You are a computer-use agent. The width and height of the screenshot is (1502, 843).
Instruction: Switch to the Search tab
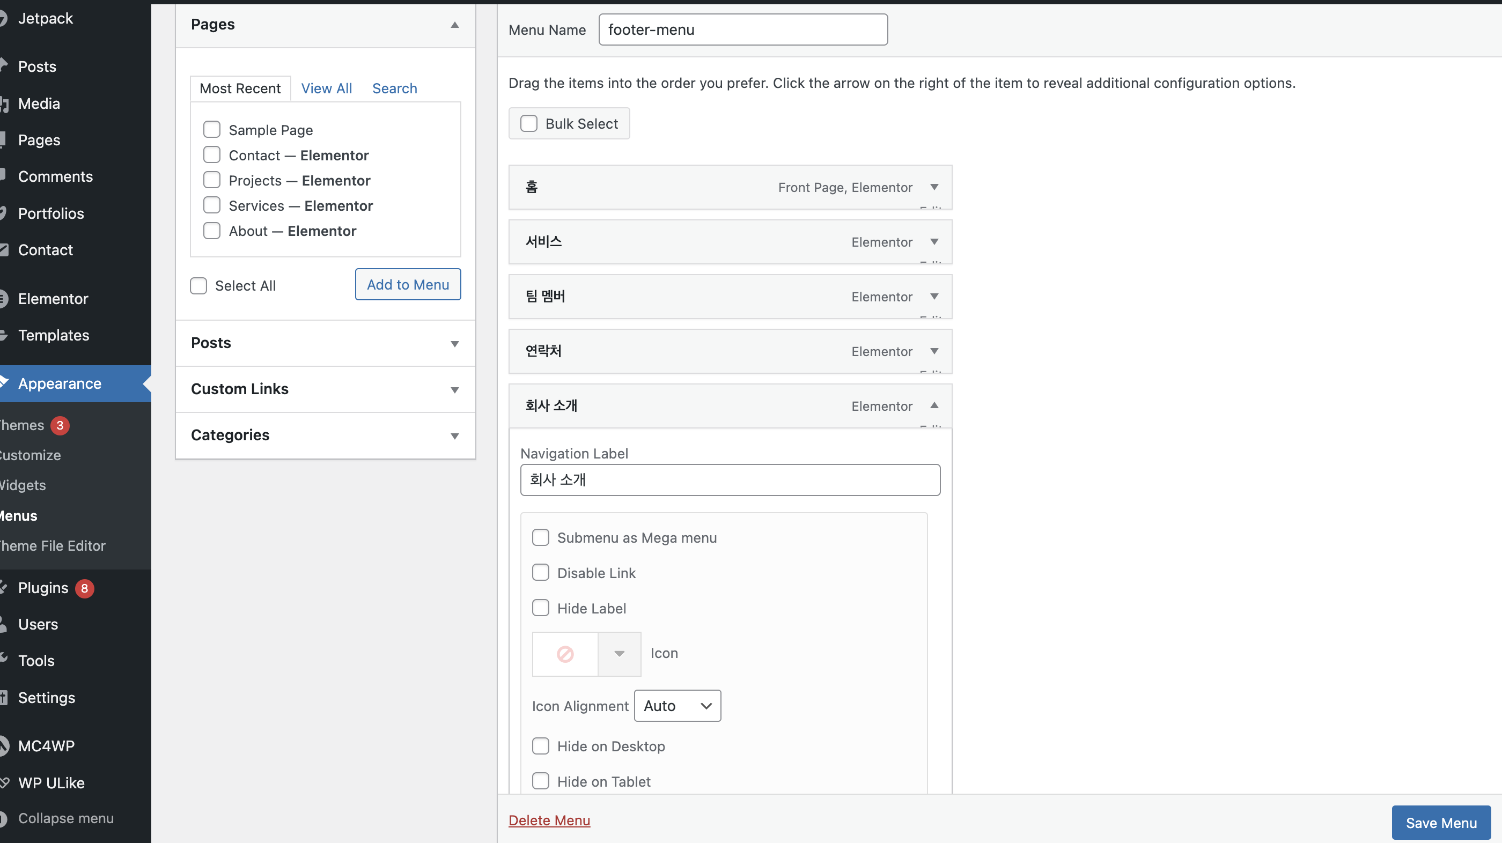click(x=395, y=88)
